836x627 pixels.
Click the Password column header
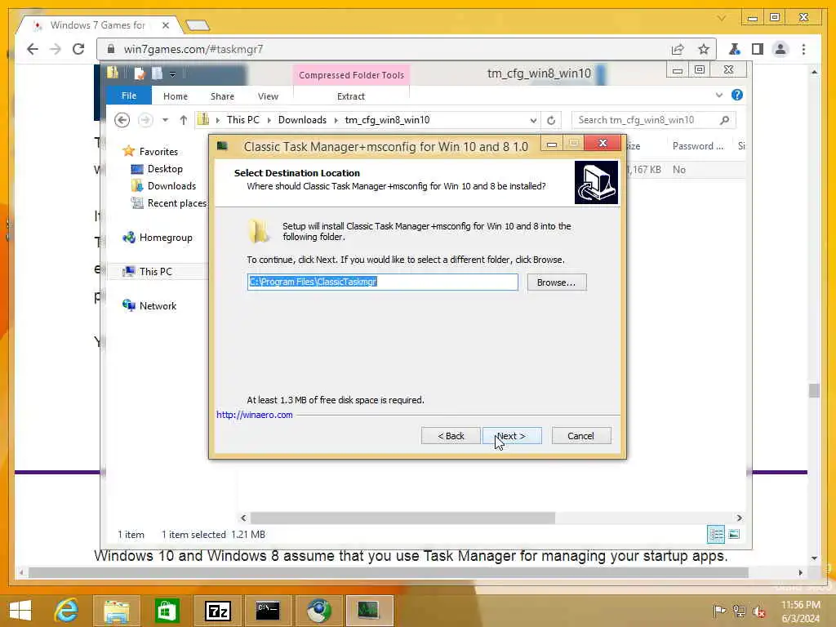coord(698,145)
